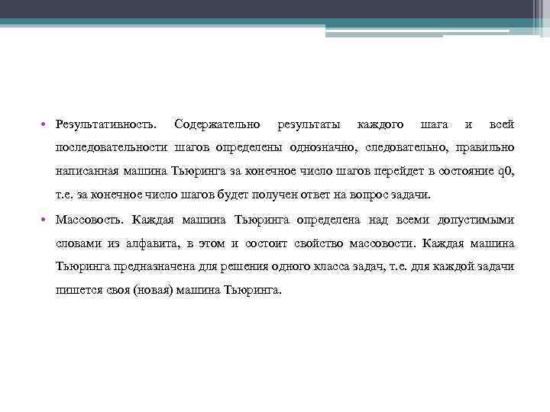The image size is (550, 412).
Task: Click the word "Содержательно" in the first paragraph
Action: 217,124
